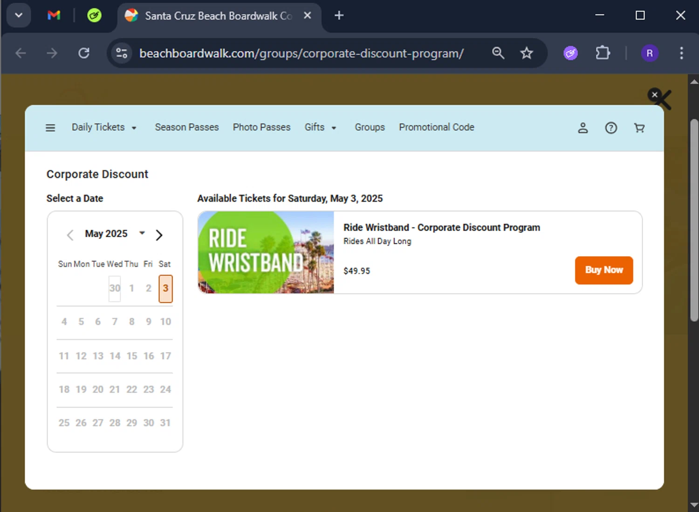Viewport: 699px width, 512px height.
Task: Open the help question mark icon
Action: pos(611,128)
